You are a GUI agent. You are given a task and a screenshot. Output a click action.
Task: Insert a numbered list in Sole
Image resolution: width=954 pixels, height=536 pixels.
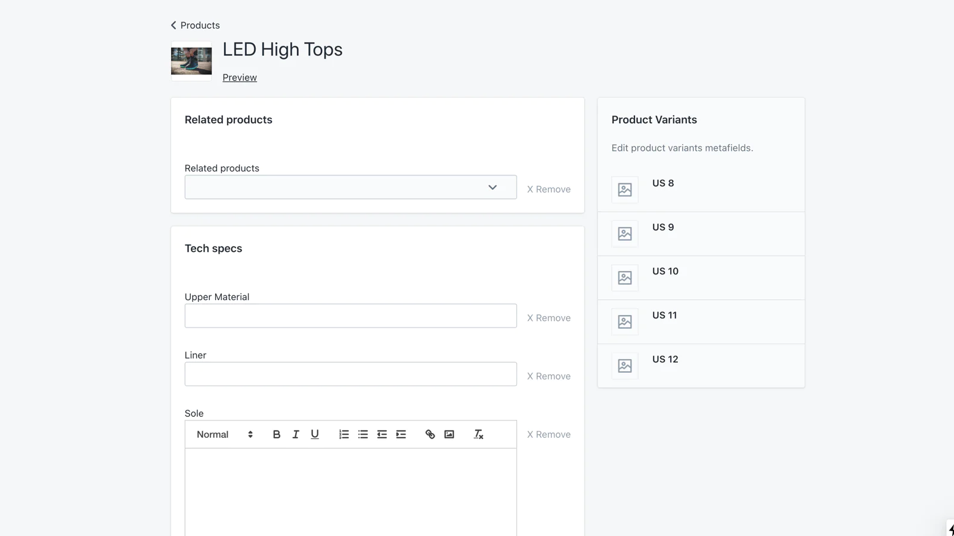click(344, 435)
